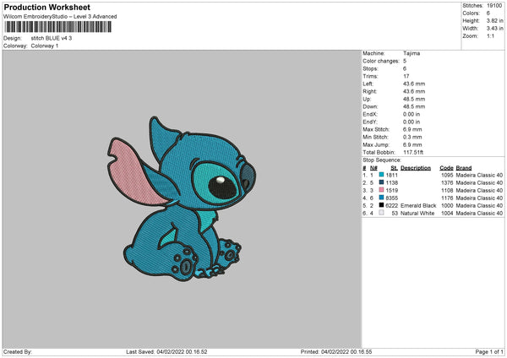Select thread number 8355 in stop sequence
This screenshot has height=358, width=507.
(x=391, y=198)
